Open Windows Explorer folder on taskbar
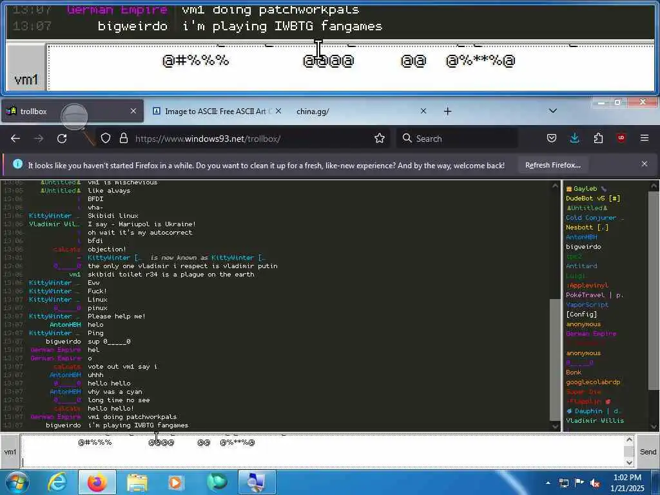The height and width of the screenshot is (495, 660). pos(137,483)
